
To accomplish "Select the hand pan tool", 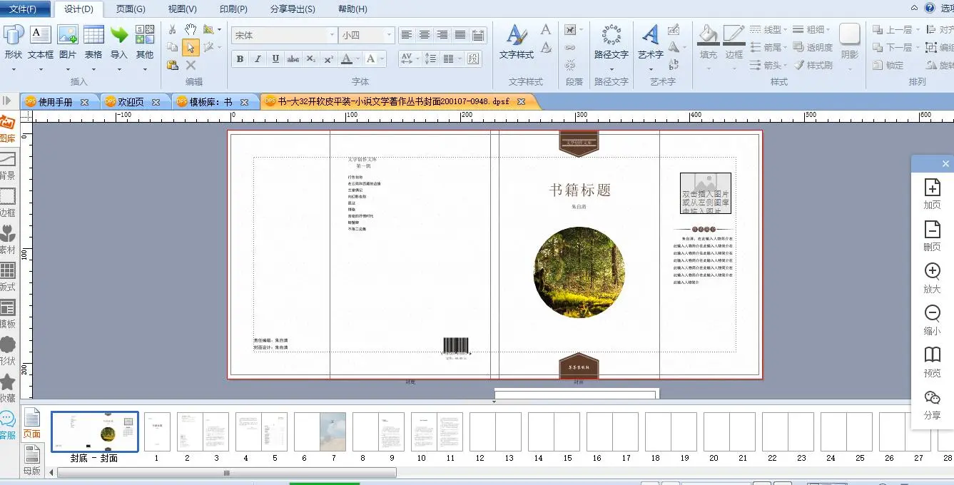I will coord(191,29).
